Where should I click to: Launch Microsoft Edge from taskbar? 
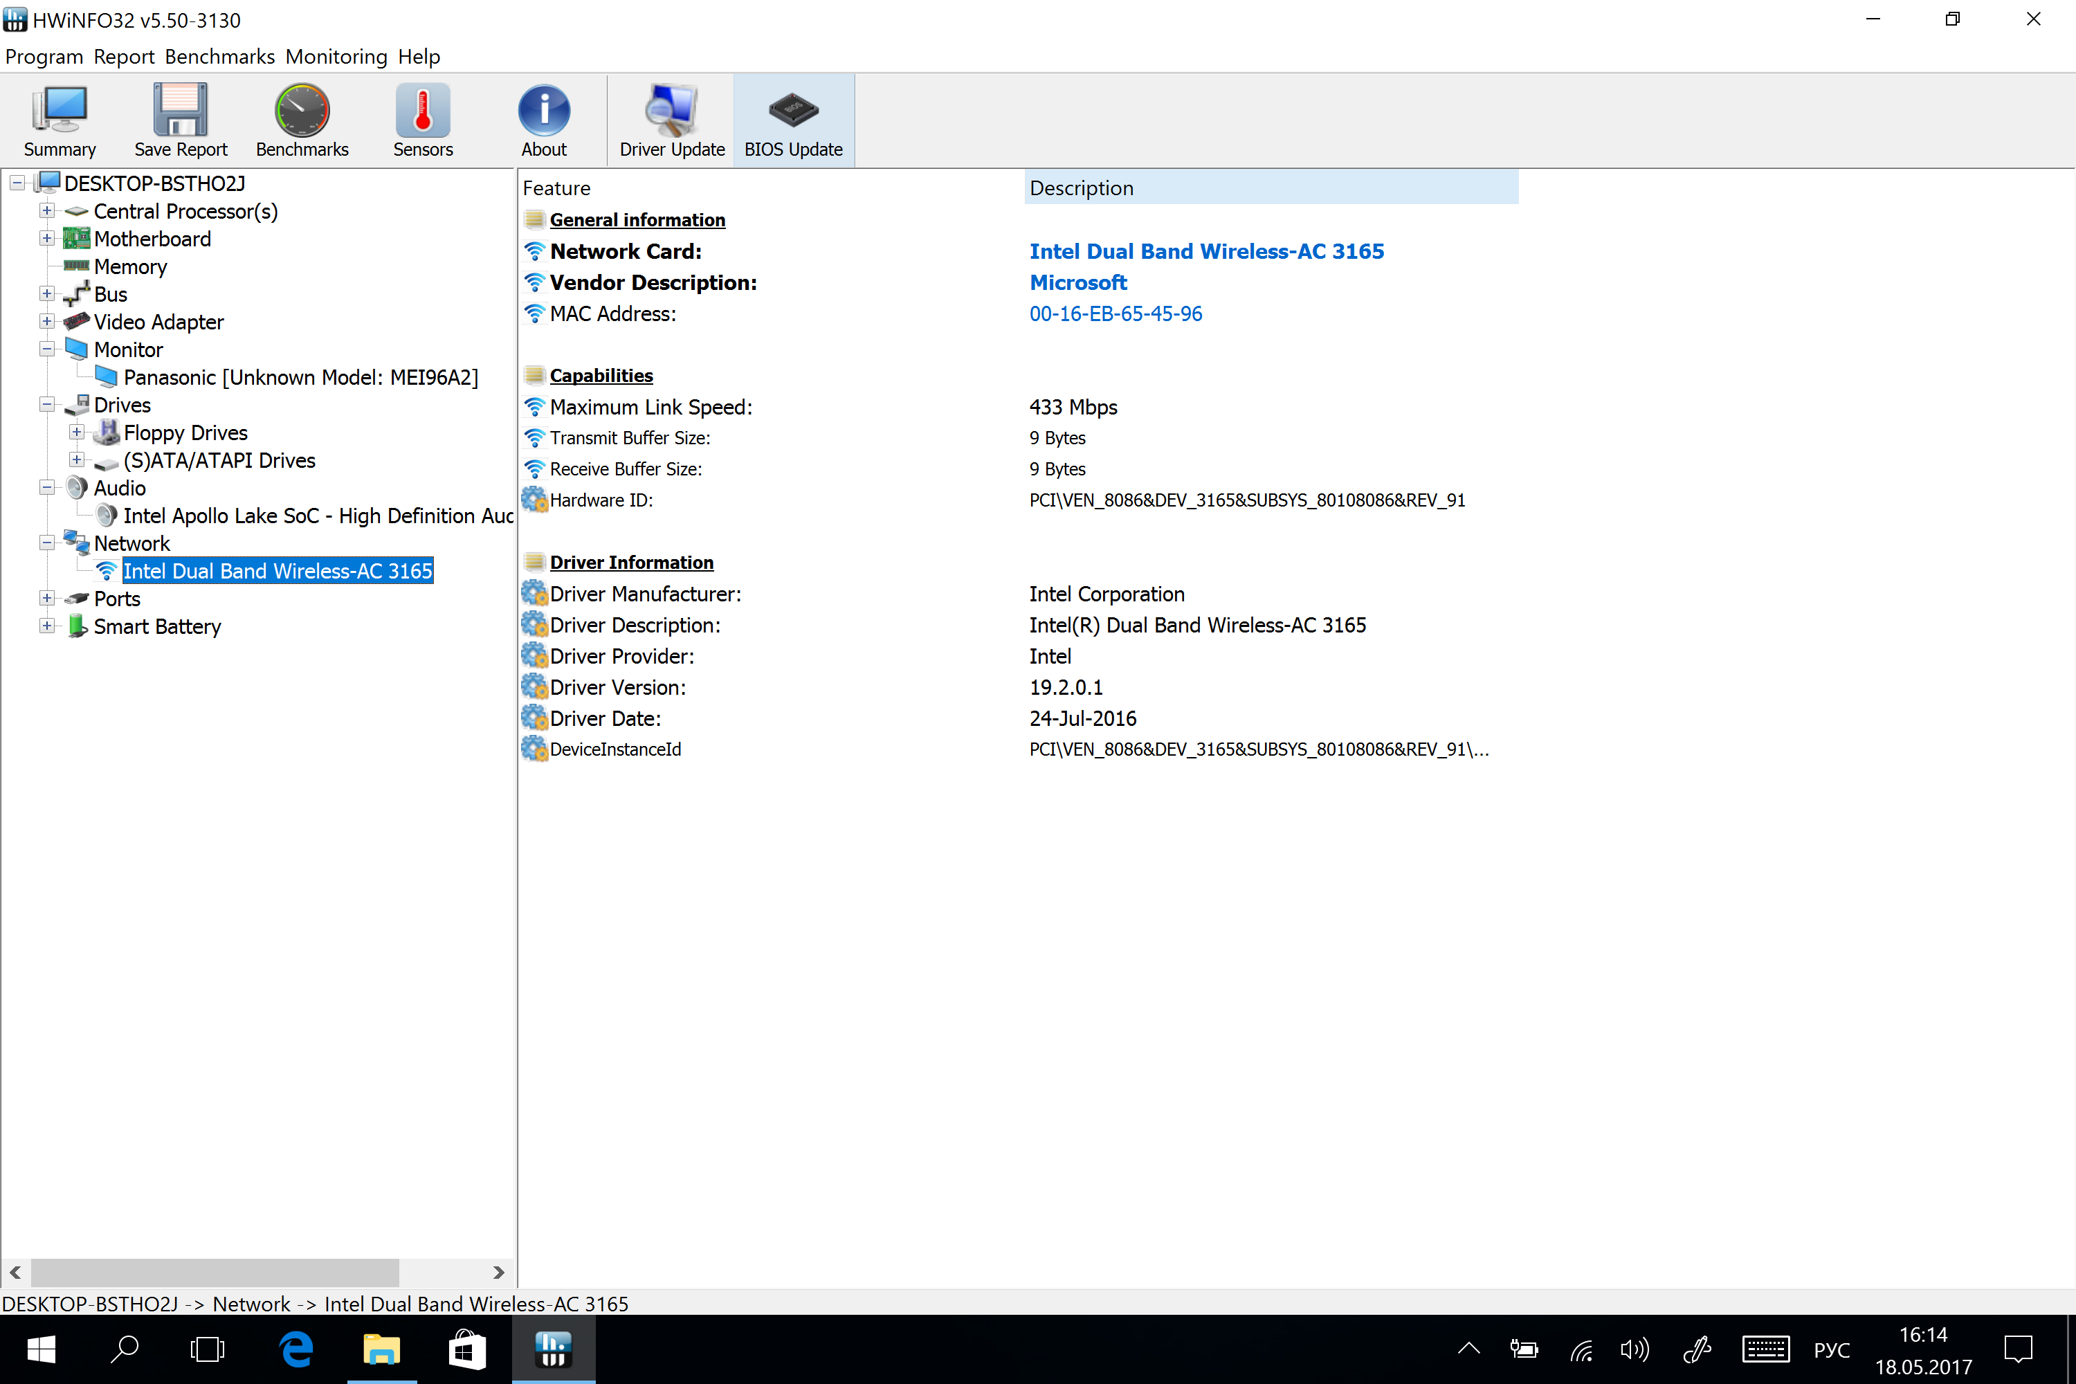[x=297, y=1349]
